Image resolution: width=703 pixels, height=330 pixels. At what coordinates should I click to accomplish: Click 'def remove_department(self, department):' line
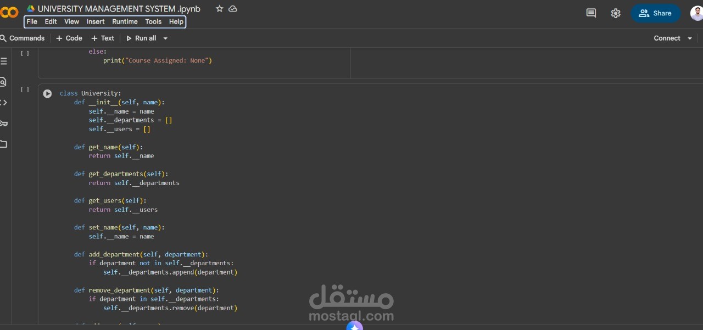coord(147,290)
